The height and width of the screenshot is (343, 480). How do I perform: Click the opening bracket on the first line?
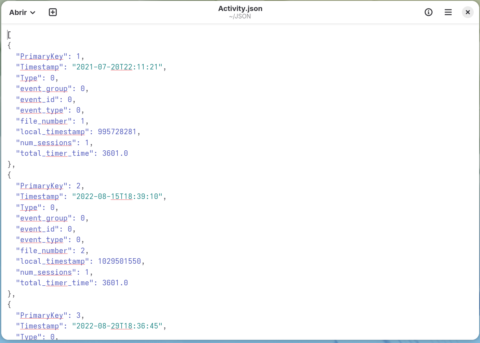click(x=9, y=35)
